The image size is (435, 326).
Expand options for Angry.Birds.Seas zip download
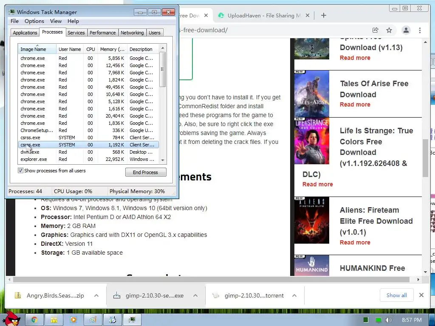(x=96, y=295)
